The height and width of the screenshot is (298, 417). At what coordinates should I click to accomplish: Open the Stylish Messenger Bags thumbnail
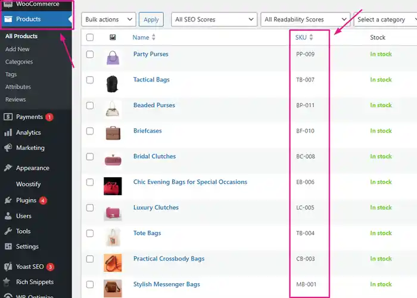pyautogui.click(x=113, y=288)
